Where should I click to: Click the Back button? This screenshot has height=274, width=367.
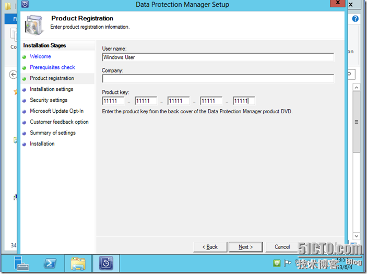(x=210, y=247)
